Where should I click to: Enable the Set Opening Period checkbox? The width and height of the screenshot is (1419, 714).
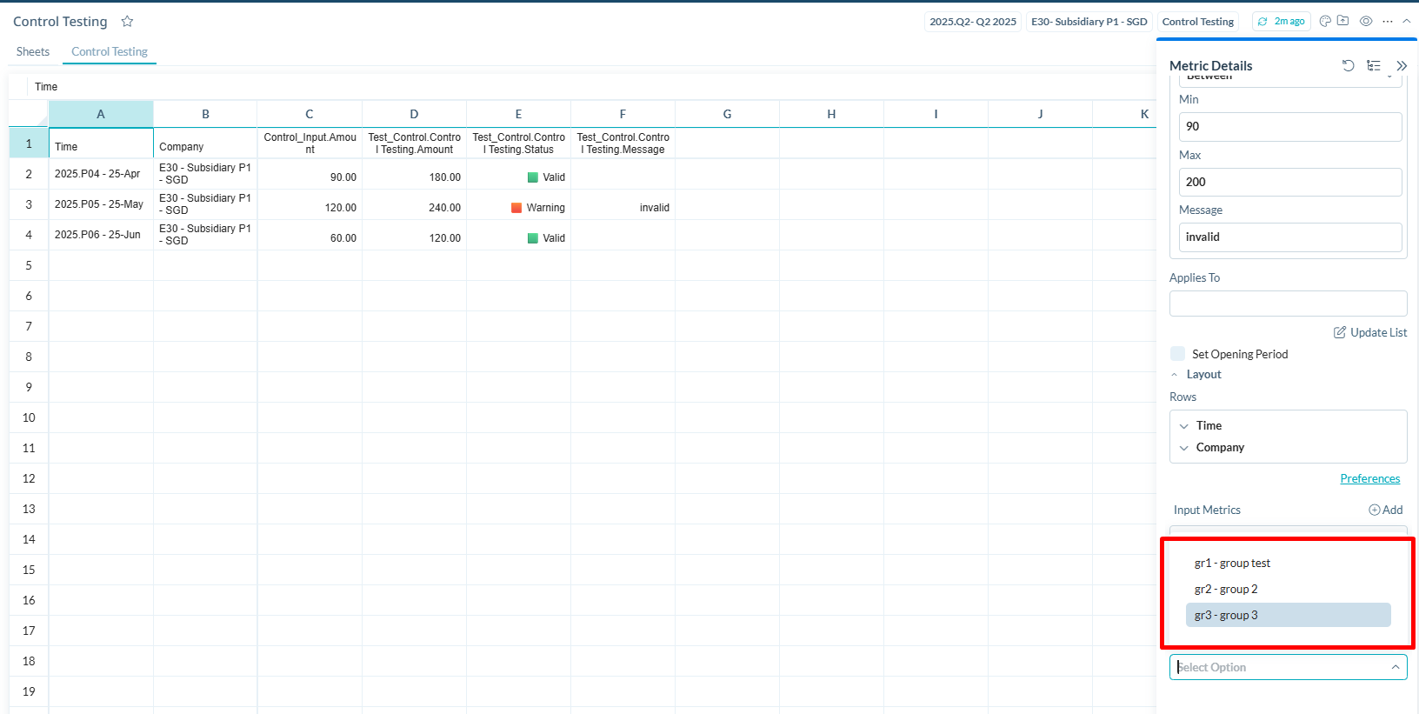point(1178,354)
